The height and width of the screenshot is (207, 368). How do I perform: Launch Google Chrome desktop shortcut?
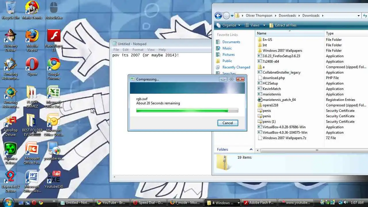click(x=54, y=69)
